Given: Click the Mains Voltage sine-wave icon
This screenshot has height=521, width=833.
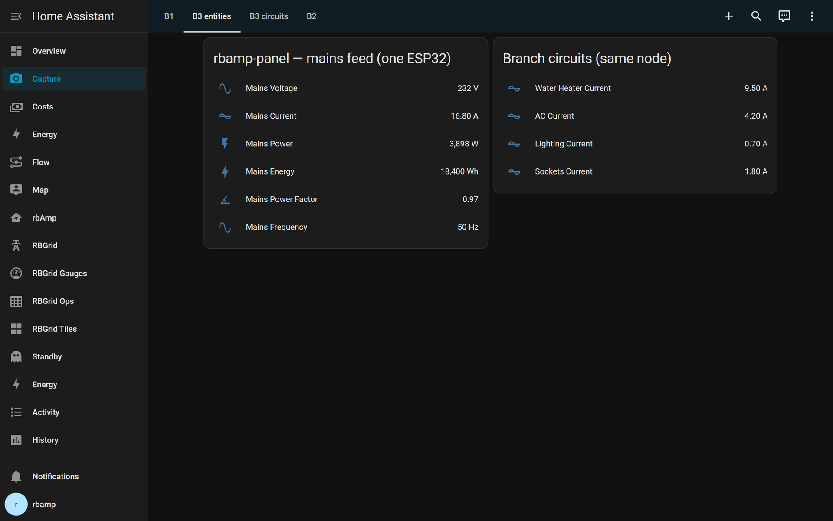Looking at the screenshot, I should [x=225, y=88].
